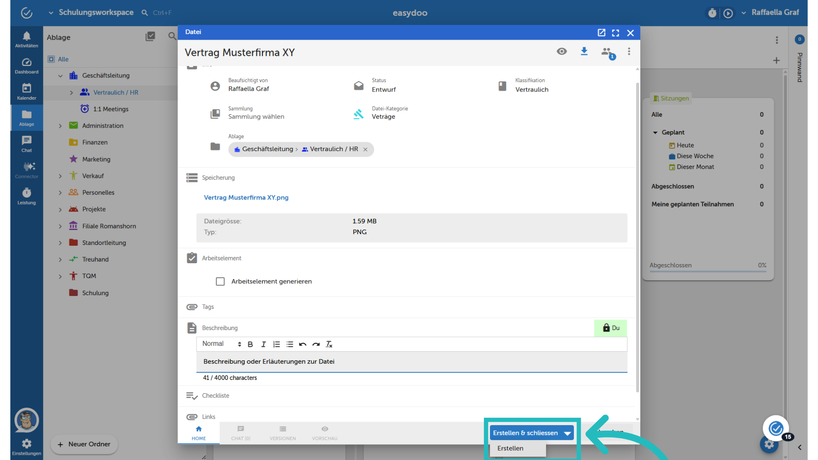818x460 pixels.
Task: Check Arbeitselement generieren checkbox
Action: point(220,282)
